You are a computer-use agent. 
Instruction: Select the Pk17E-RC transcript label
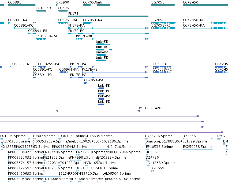point(76,31)
